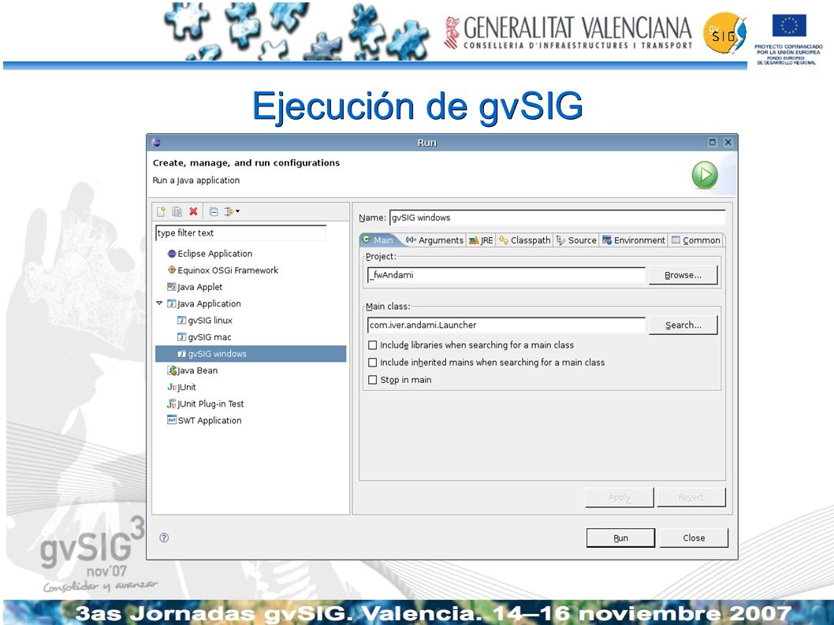The width and height of the screenshot is (834, 625).
Task: Click the Revert button
Action: 691,497
